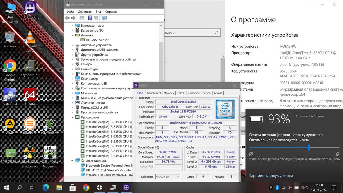Click Core Speed value 3298.02 MHz
This screenshot has width=343, height=193.
coord(168,152)
